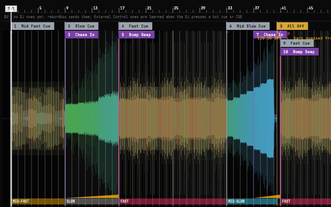Viewport: 331px width, 207px height.
Task: Click the FAST section bar starting at bar 17
Action: 172,201
